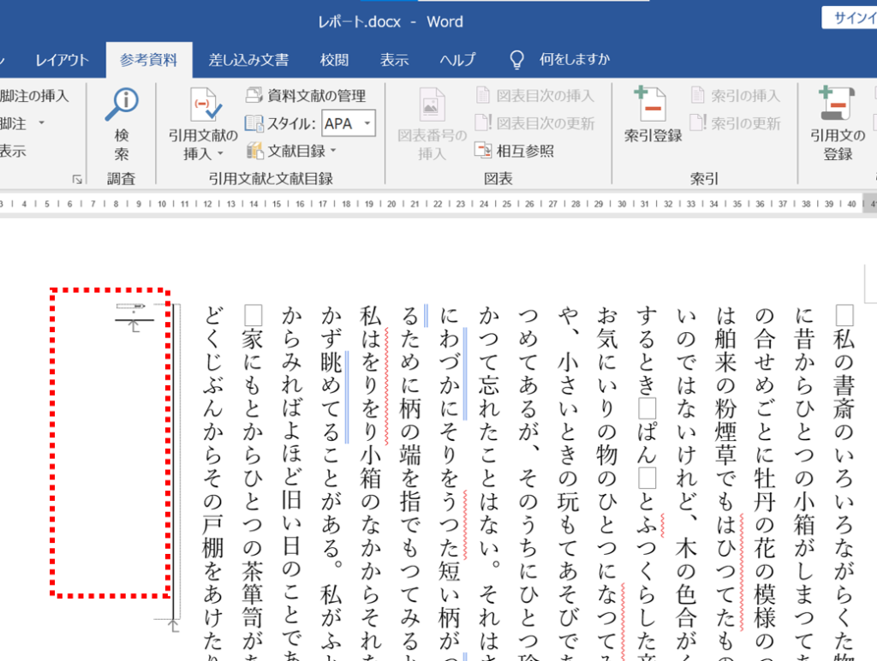Image resolution: width=877 pixels, height=661 pixels.
Task: Click the text column starting 家にもとから
Action: click(x=253, y=482)
